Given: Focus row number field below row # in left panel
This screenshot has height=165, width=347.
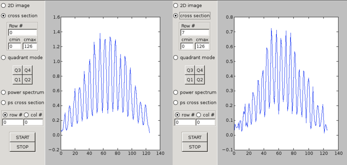Looking at the screenshot, I should click(13, 122).
